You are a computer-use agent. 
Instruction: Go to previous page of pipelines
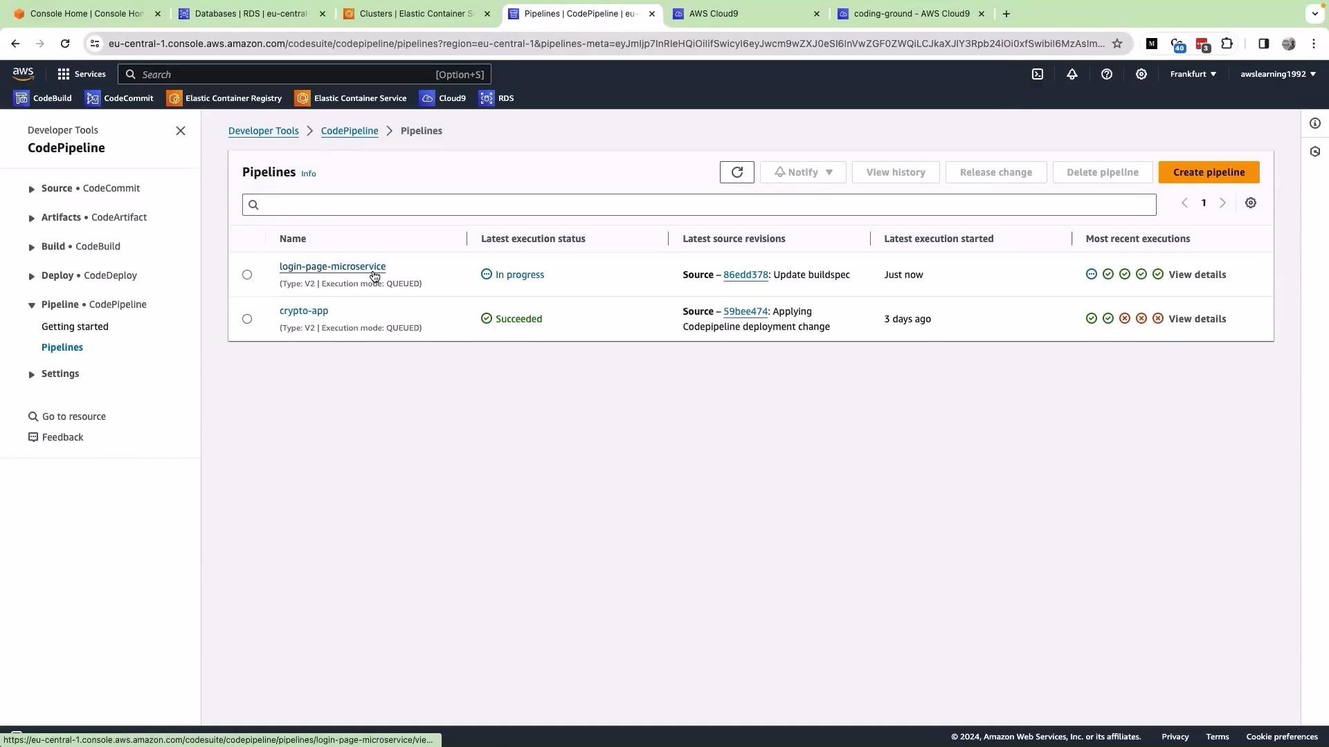tap(1185, 203)
